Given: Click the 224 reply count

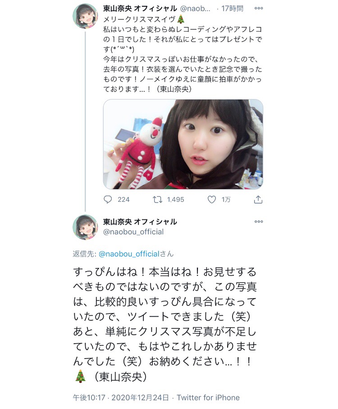Looking at the screenshot, I should click(123, 200).
